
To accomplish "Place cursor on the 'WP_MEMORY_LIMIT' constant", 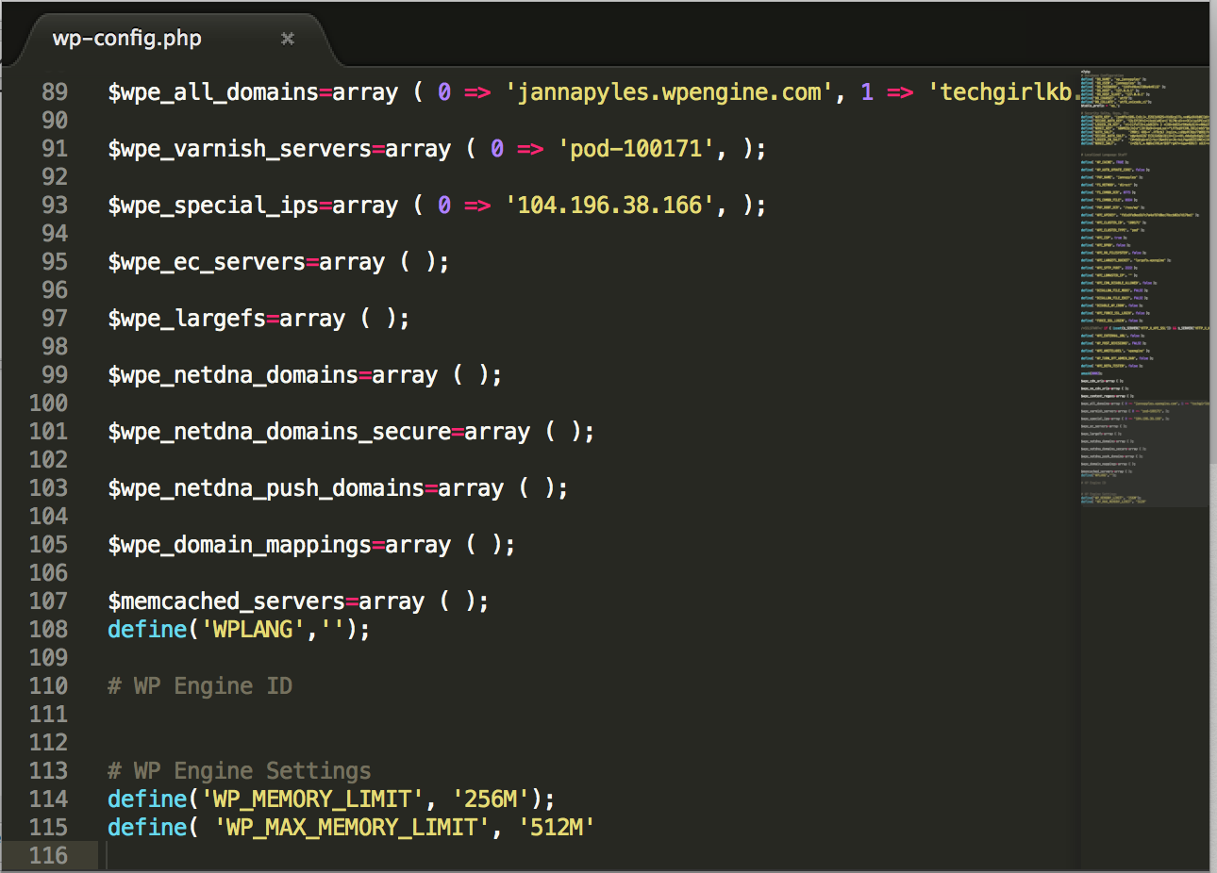I will coord(312,799).
